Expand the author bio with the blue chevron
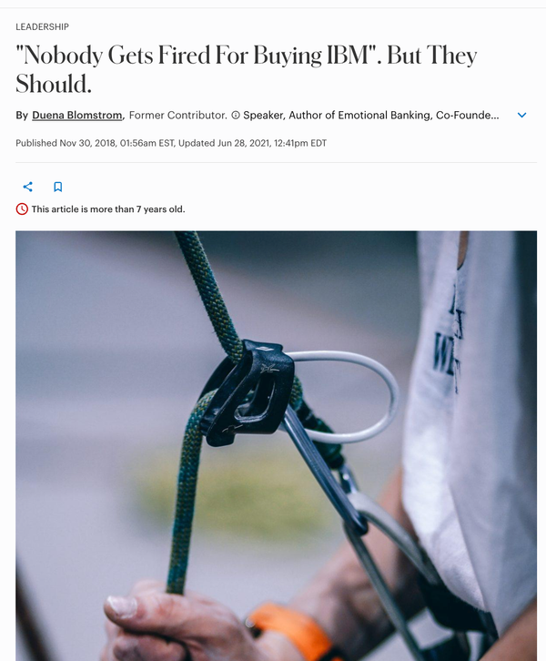The width and height of the screenshot is (546, 661). tap(522, 115)
